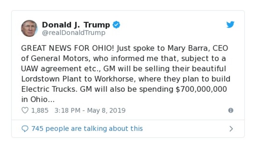Click the blue verified badge
This screenshot has height=149, width=256.
pos(116,25)
